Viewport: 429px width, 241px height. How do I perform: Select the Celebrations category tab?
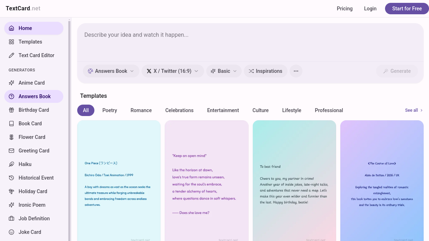point(179,110)
